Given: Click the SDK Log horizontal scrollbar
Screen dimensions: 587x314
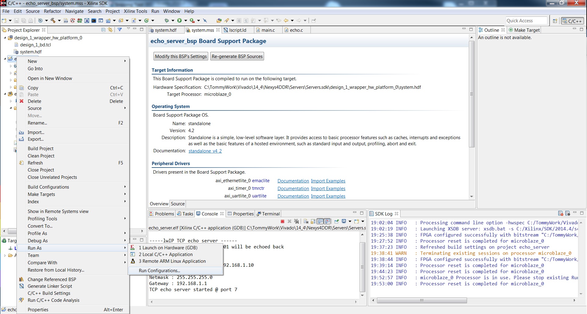Looking at the screenshot, I should [x=422, y=301].
